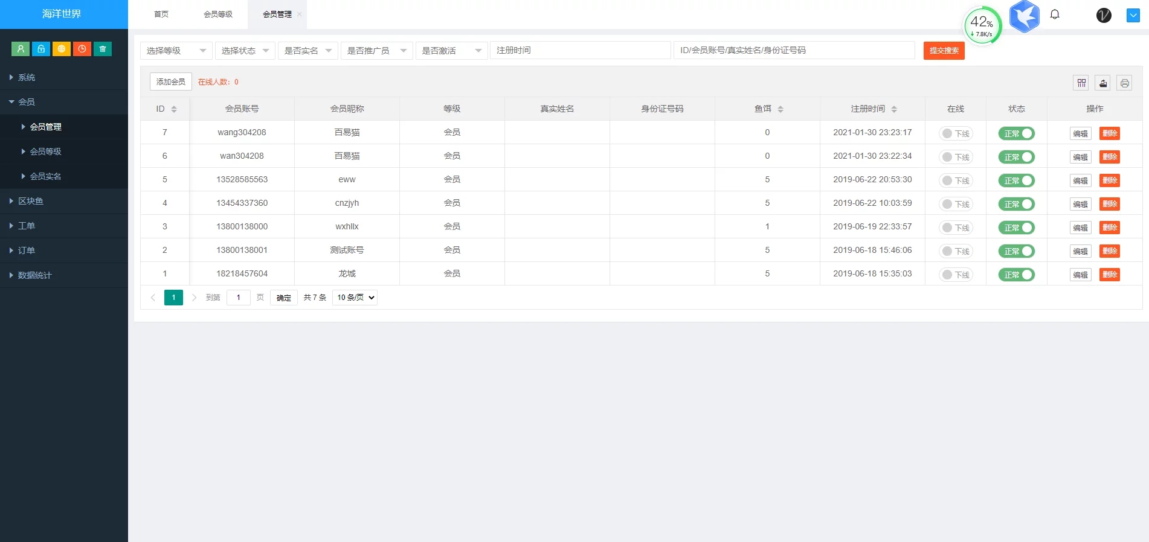Click the teal trash bin icon in sidebar
Image resolution: width=1149 pixels, height=542 pixels.
103,49
